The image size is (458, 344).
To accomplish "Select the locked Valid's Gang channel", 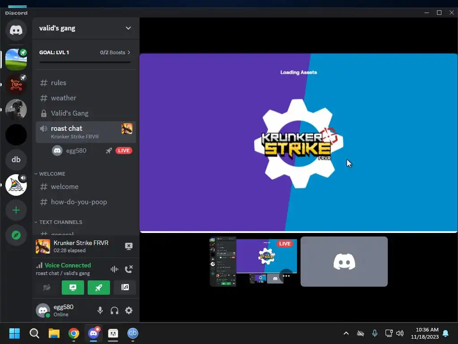I will (x=85, y=113).
